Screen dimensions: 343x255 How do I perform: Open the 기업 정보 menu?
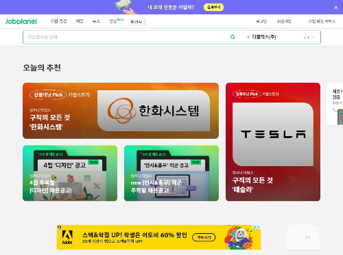tap(58, 21)
